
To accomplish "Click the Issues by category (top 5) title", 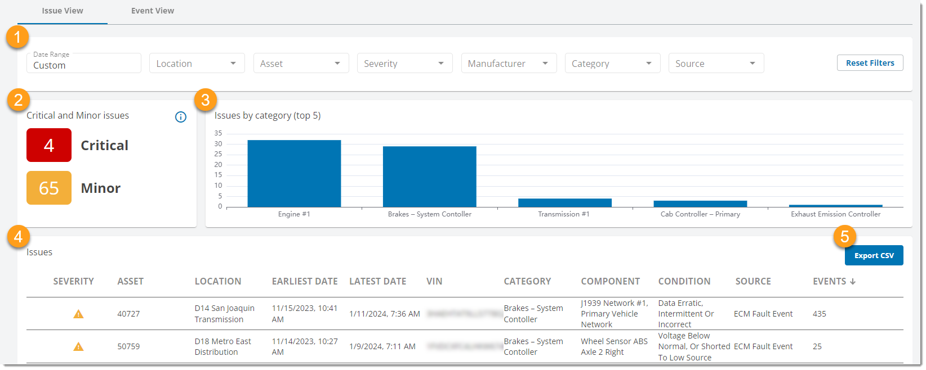I will pyautogui.click(x=268, y=115).
